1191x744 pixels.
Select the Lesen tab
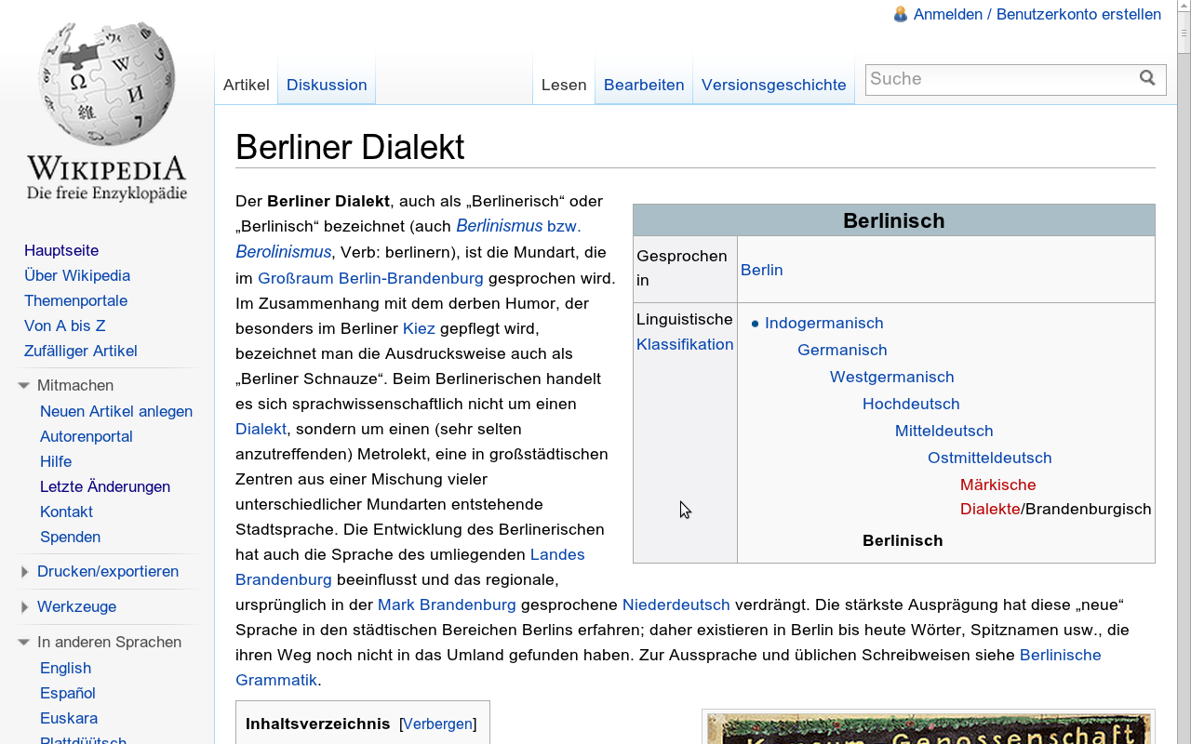point(564,85)
